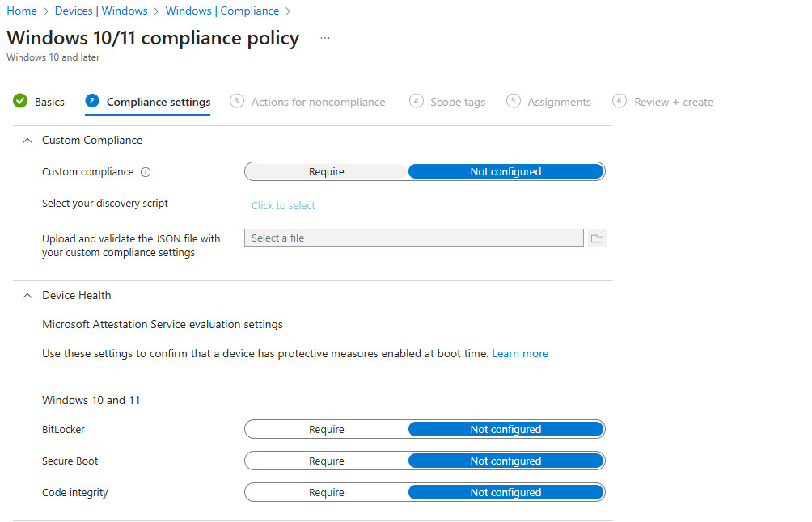Click the Select a file input field
812x522 pixels.
(413, 238)
